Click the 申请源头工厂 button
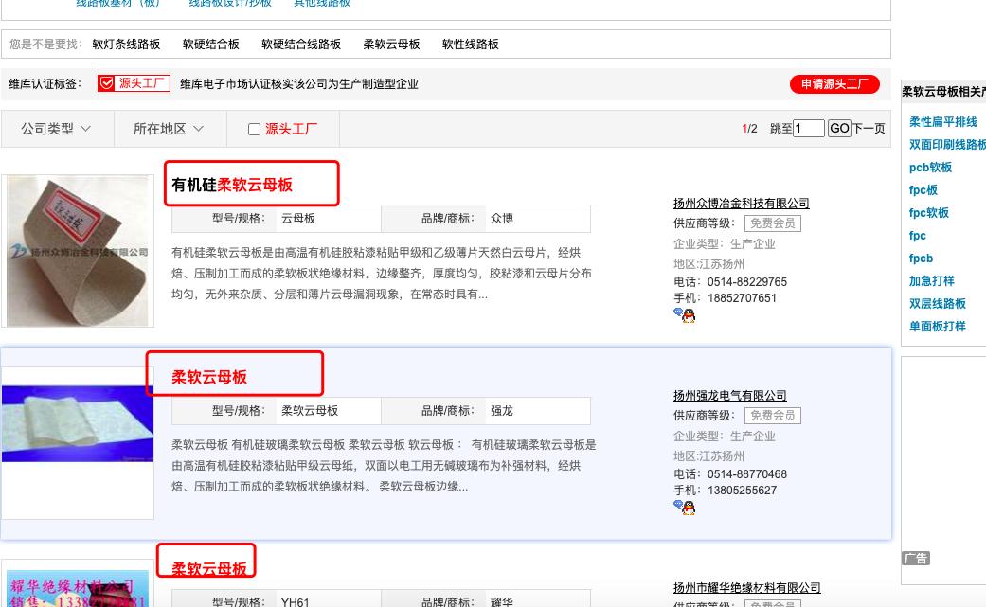986x607 pixels. 834,82
